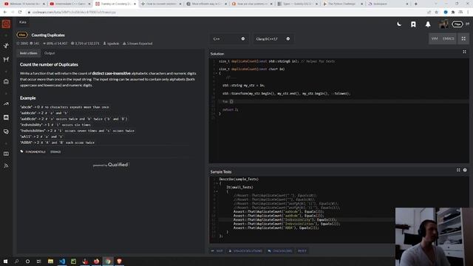Place cursor on the 'for' line in Solution
The image size is (473, 266).
point(343,102)
